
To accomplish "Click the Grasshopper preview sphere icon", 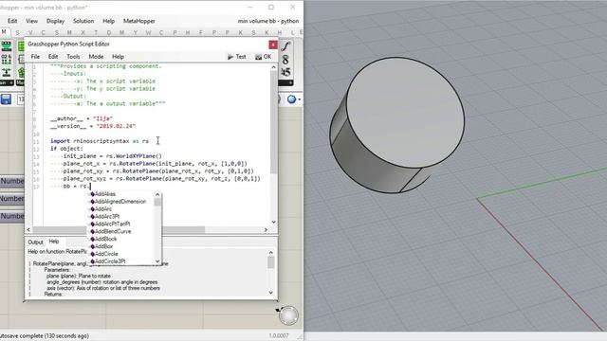I will [291, 99].
